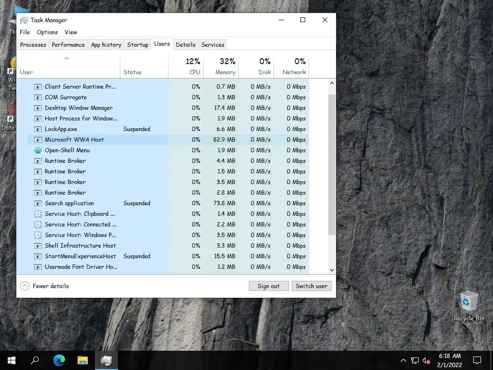Click the Task Manager taskbar button
493x370 pixels.
(x=106, y=360)
